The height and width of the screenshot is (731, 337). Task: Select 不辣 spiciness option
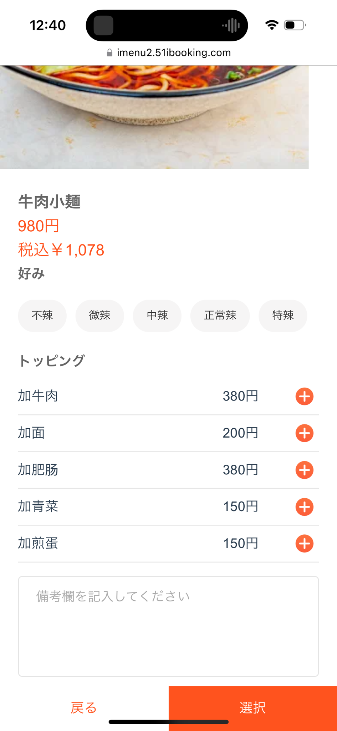pos(42,316)
